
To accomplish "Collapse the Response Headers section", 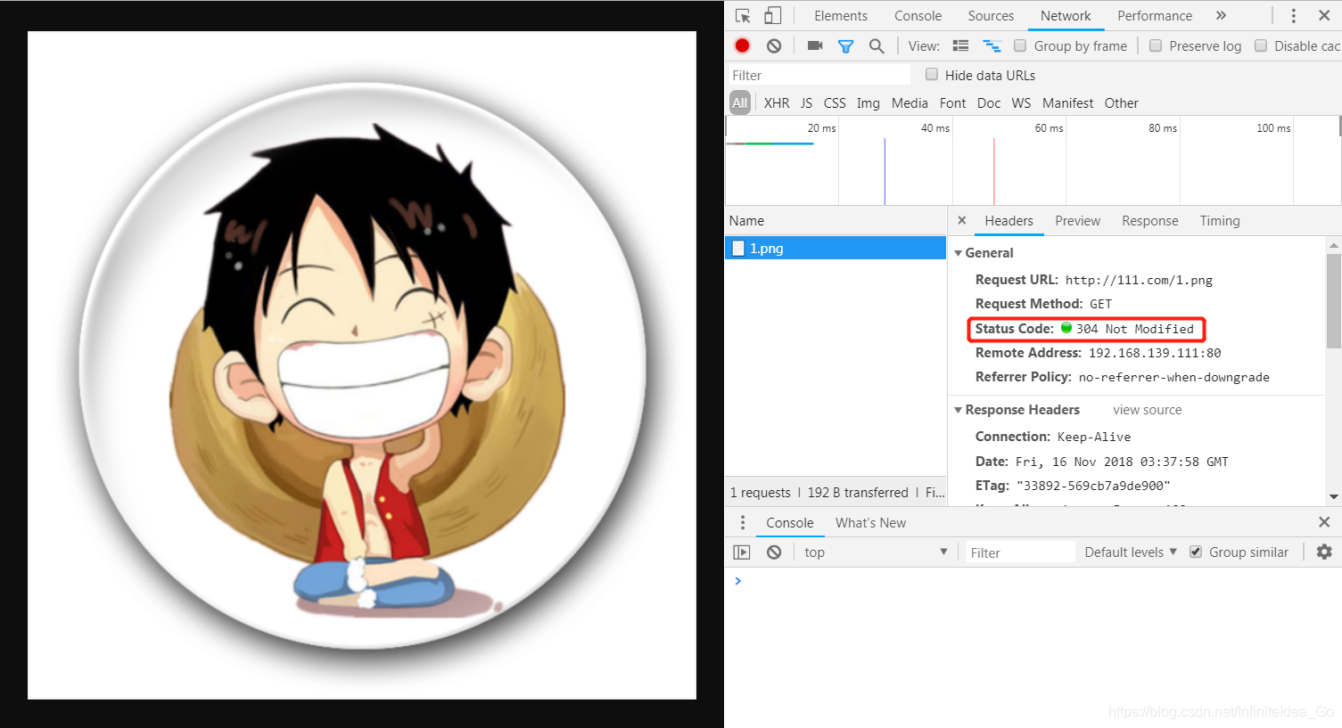I will tap(958, 410).
